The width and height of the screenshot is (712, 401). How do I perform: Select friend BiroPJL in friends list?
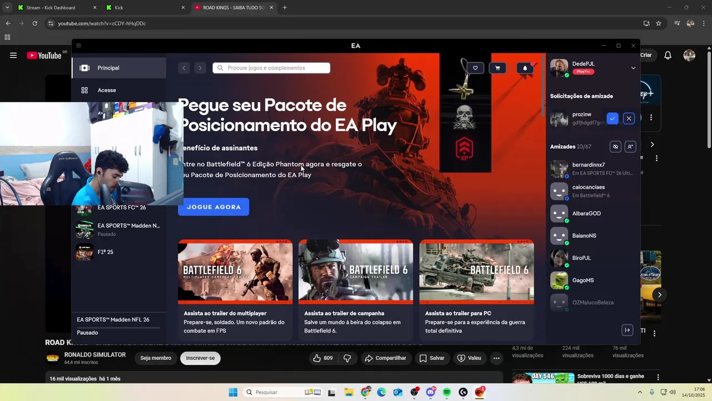click(x=592, y=258)
